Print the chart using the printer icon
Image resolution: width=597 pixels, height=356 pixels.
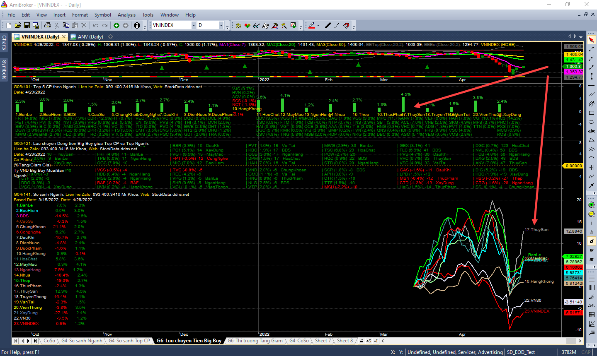(47, 25)
